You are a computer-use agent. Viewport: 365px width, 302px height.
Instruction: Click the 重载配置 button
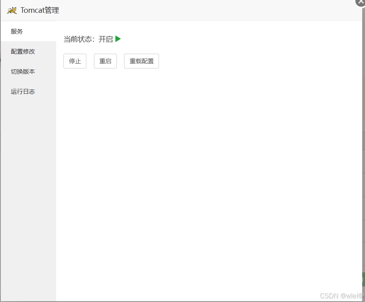point(141,61)
